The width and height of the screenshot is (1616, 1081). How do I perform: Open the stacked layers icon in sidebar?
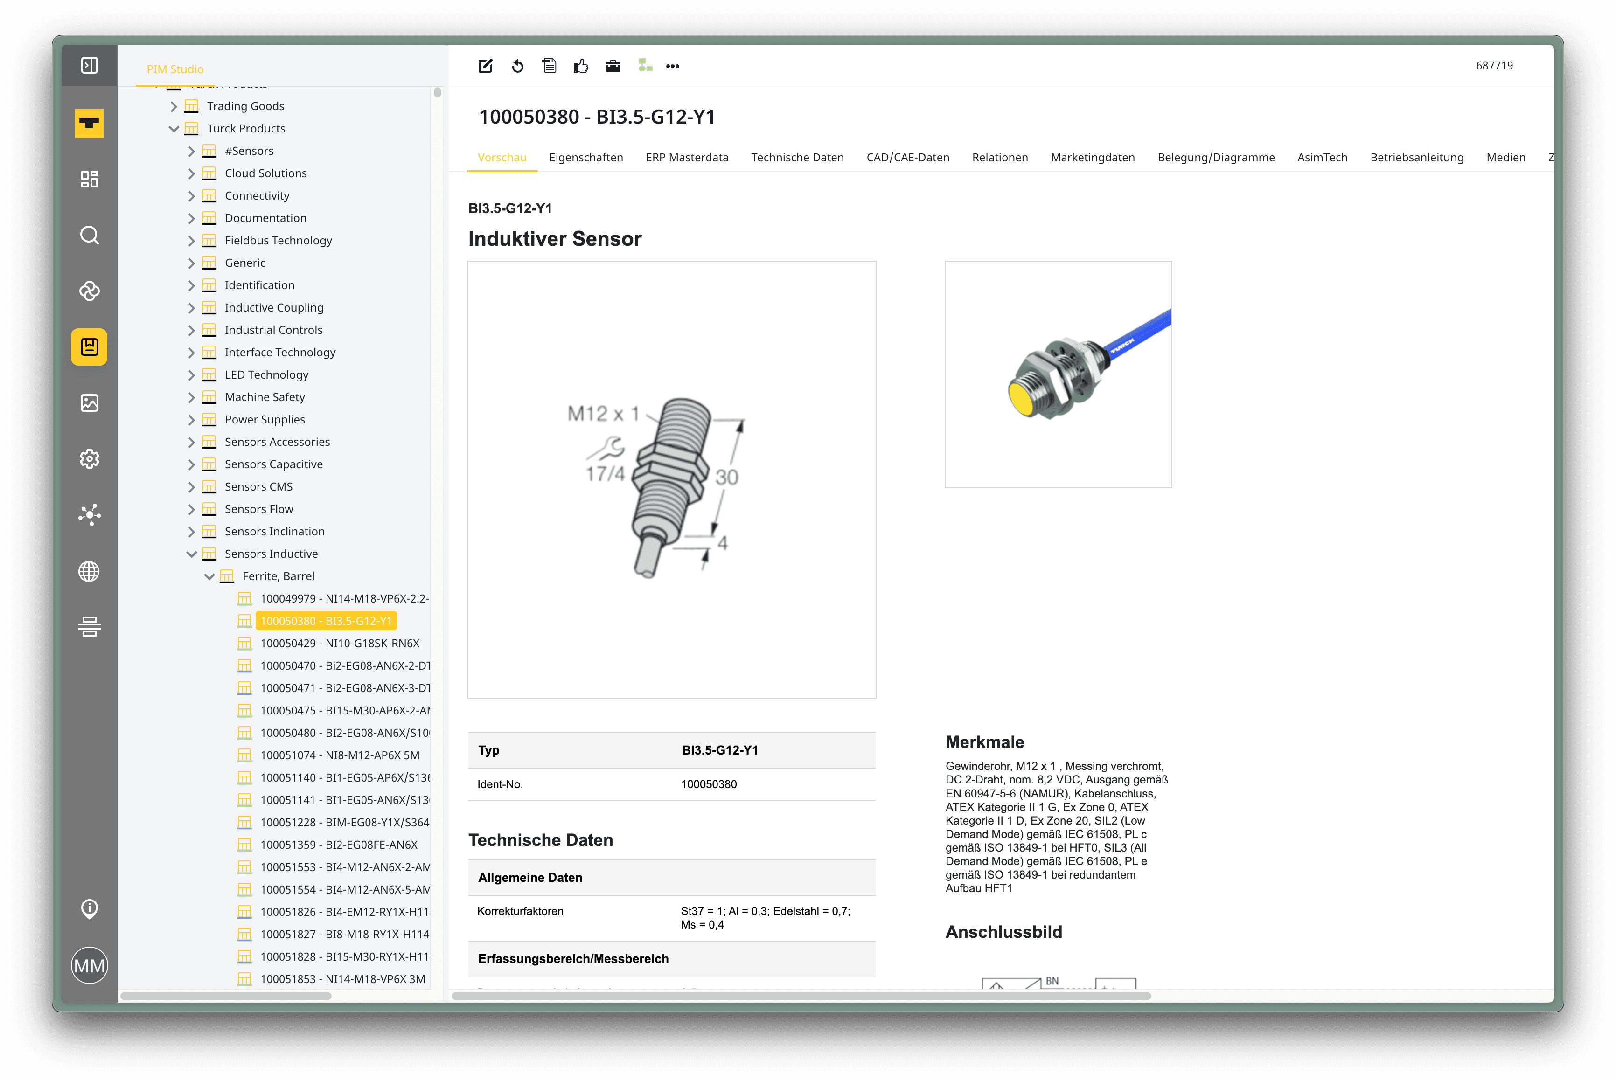tap(89, 627)
